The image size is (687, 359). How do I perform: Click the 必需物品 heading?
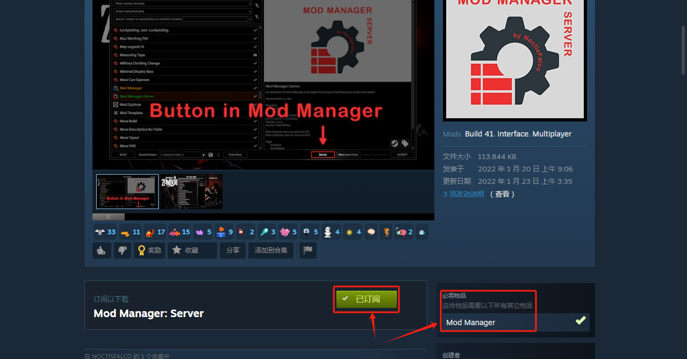(454, 296)
